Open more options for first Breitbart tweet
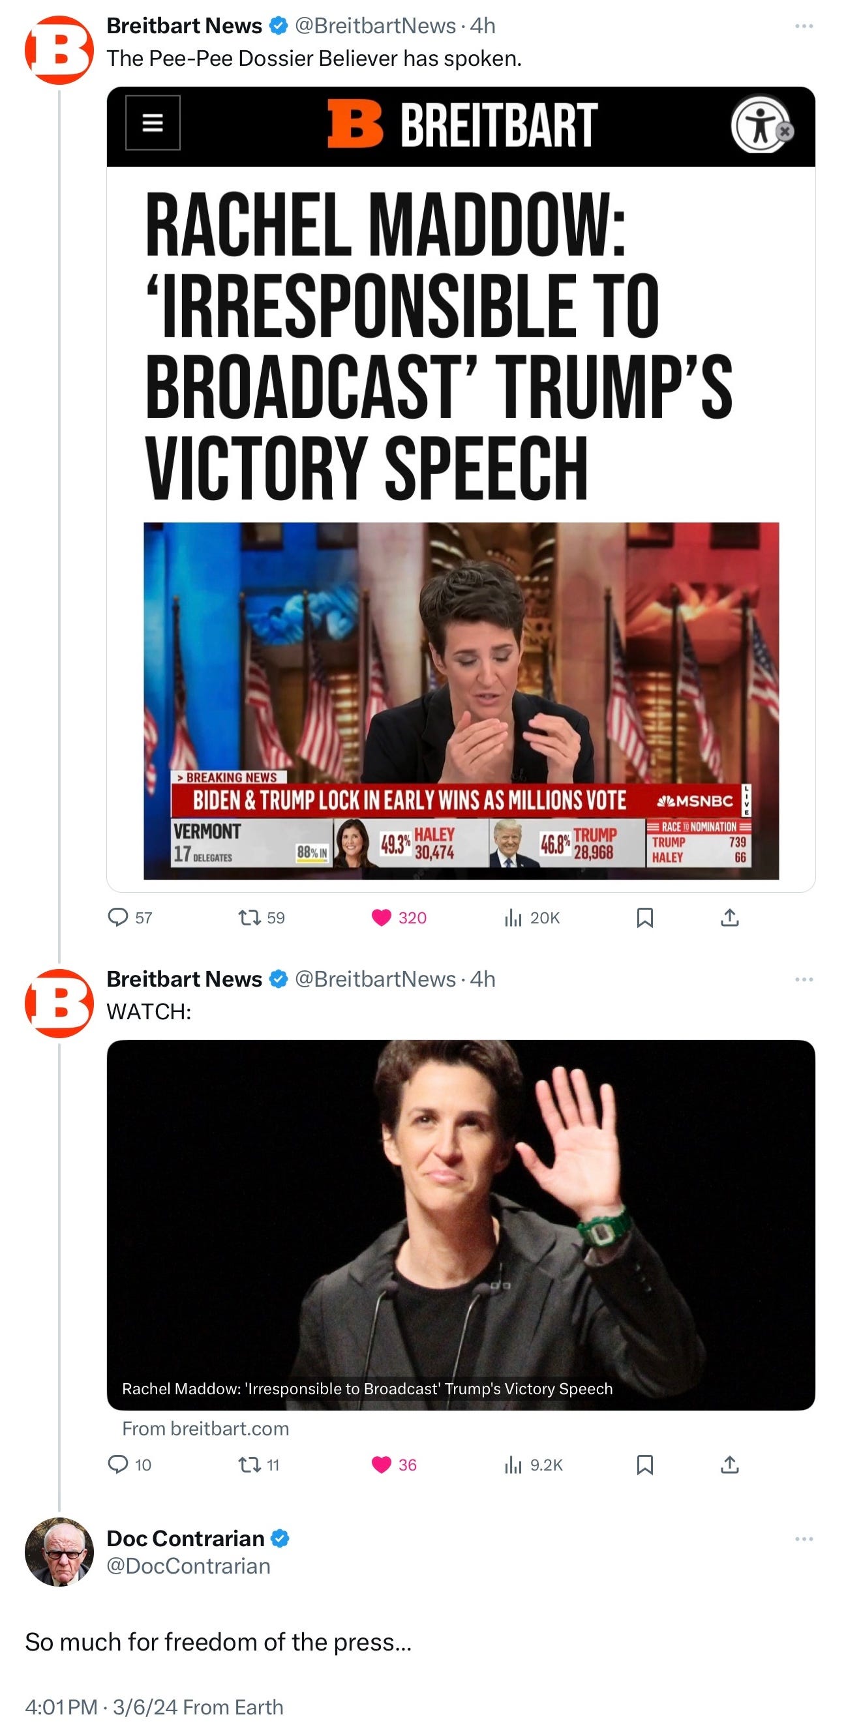This screenshot has height=1734, width=846. 804,26
